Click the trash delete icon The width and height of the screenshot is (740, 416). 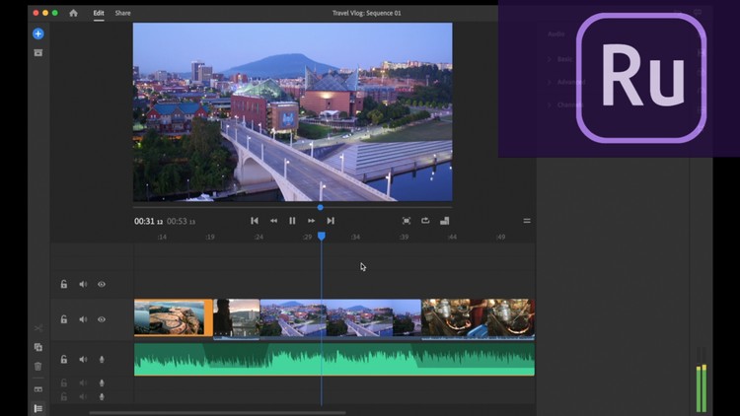(38, 366)
